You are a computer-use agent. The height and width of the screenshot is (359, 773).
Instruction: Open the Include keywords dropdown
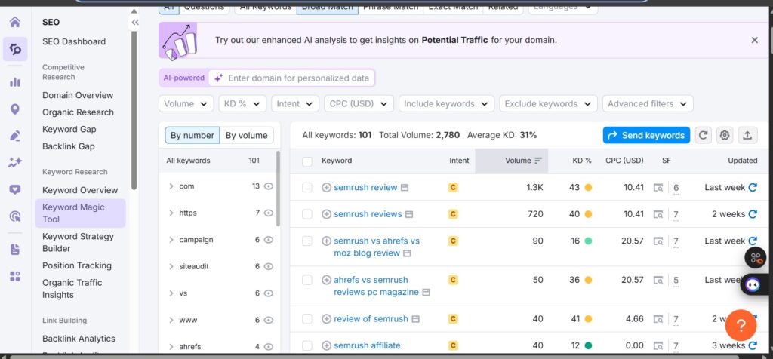(446, 104)
